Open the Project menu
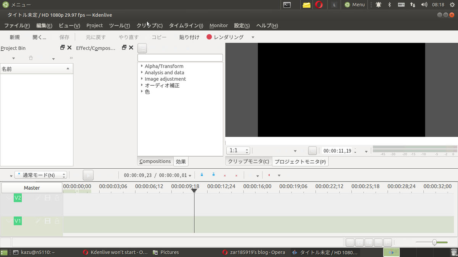This screenshot has height=257, width=458. [x=95, y=26]
